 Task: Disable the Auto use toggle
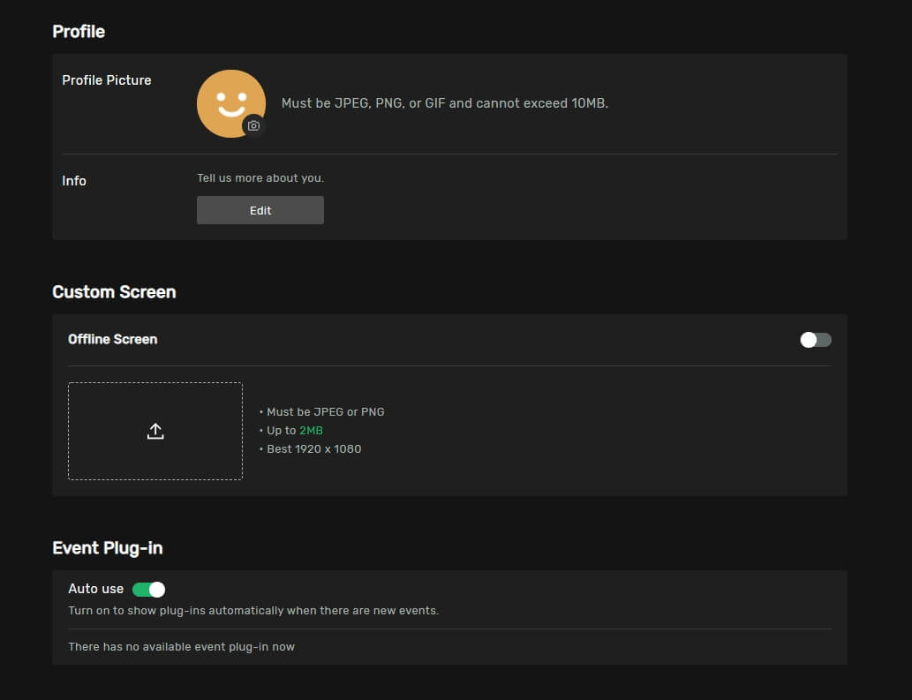[x=148, y=590]
